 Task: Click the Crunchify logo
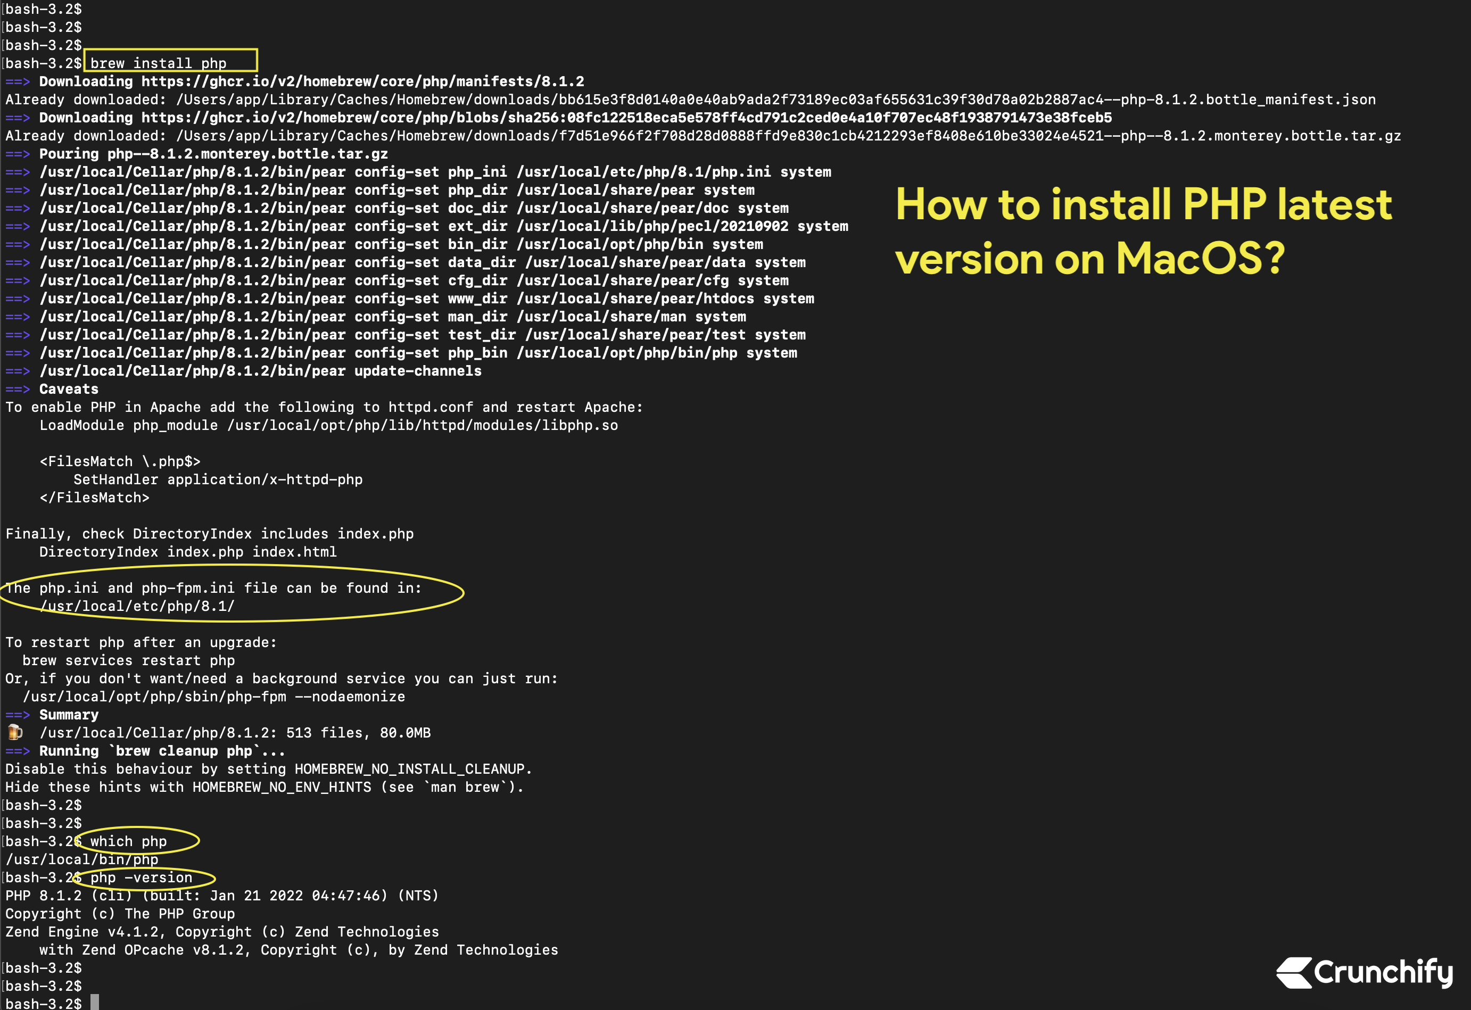tap(1365, 972)
